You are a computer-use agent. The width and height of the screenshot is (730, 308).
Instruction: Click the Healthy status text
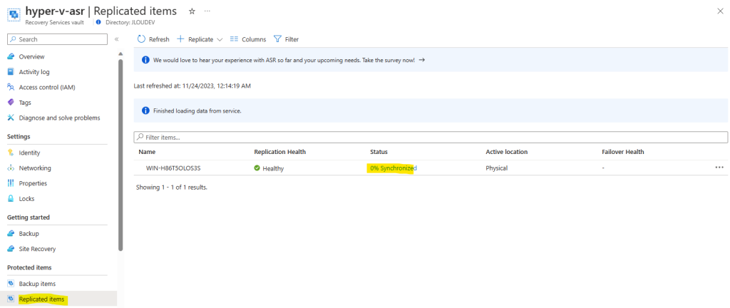(273, 168)
